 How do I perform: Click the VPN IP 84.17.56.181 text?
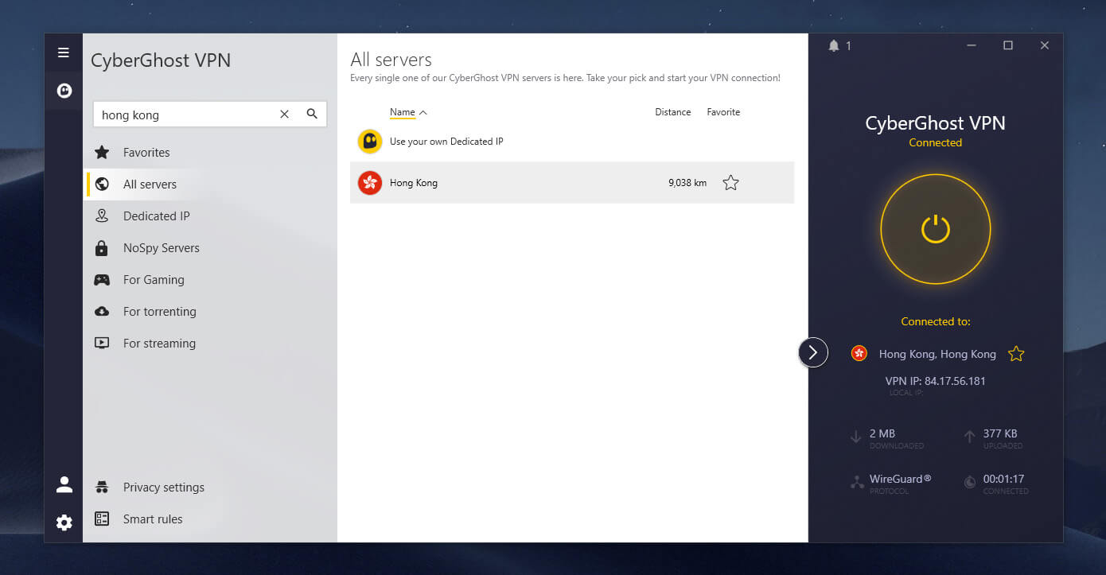click(x=936, y=381)
